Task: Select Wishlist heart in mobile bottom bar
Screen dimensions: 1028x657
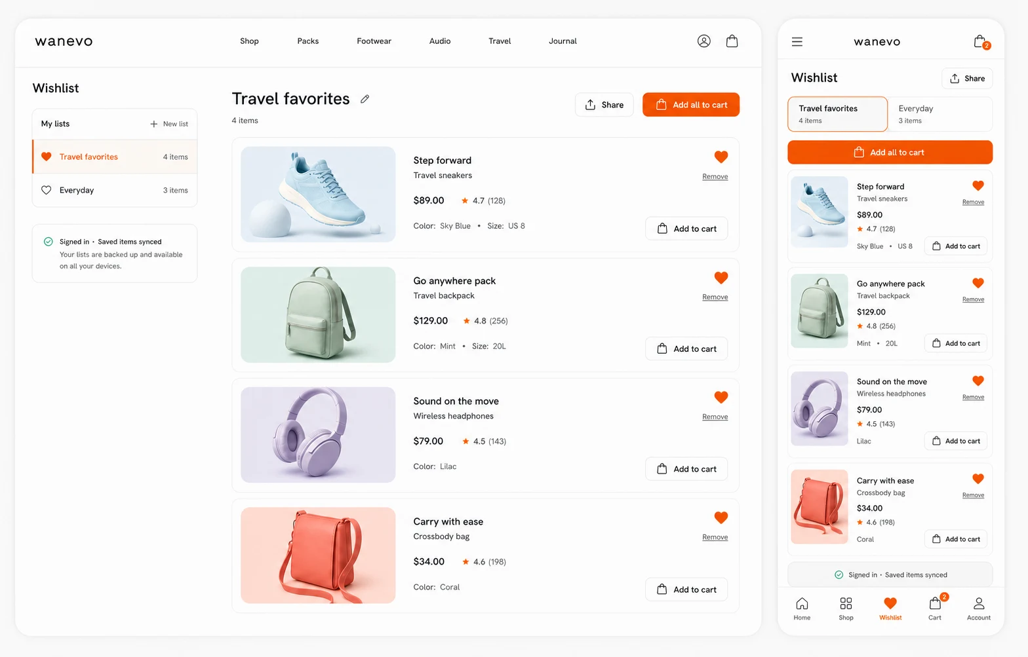Action: click(x=890, y=609)
